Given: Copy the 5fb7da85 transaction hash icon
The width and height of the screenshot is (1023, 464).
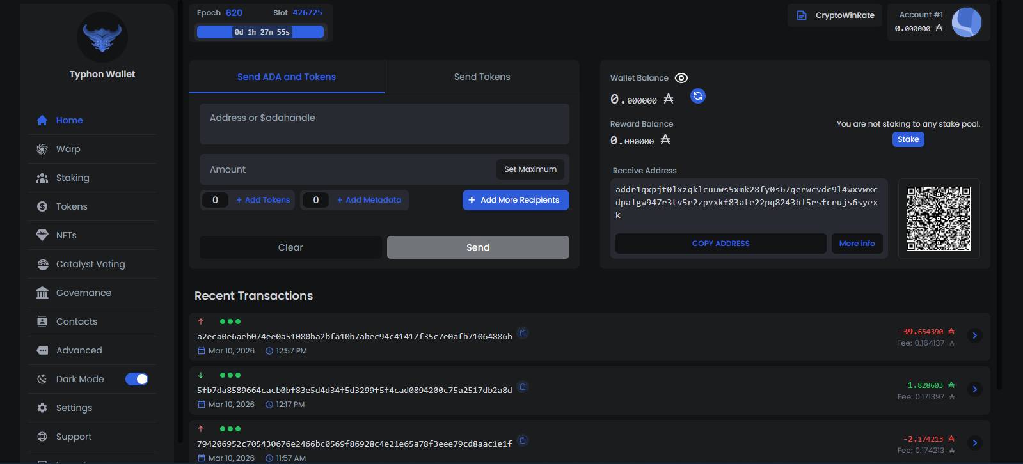Looking at the screenshot, I should pos(523,387).
